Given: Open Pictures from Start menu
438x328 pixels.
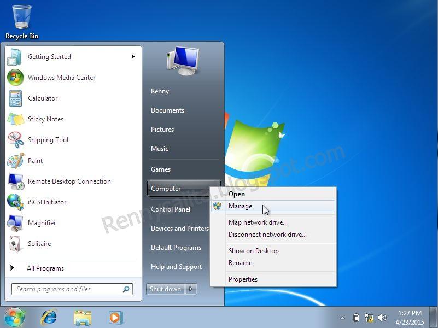Looking at the screenshot, I should [162, 130].
